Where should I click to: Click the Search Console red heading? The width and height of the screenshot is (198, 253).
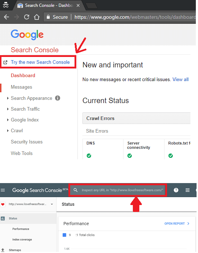35,50
